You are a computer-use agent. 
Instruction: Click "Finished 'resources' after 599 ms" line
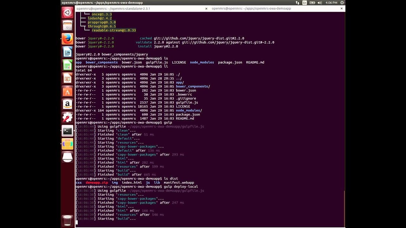coord(120,167)
